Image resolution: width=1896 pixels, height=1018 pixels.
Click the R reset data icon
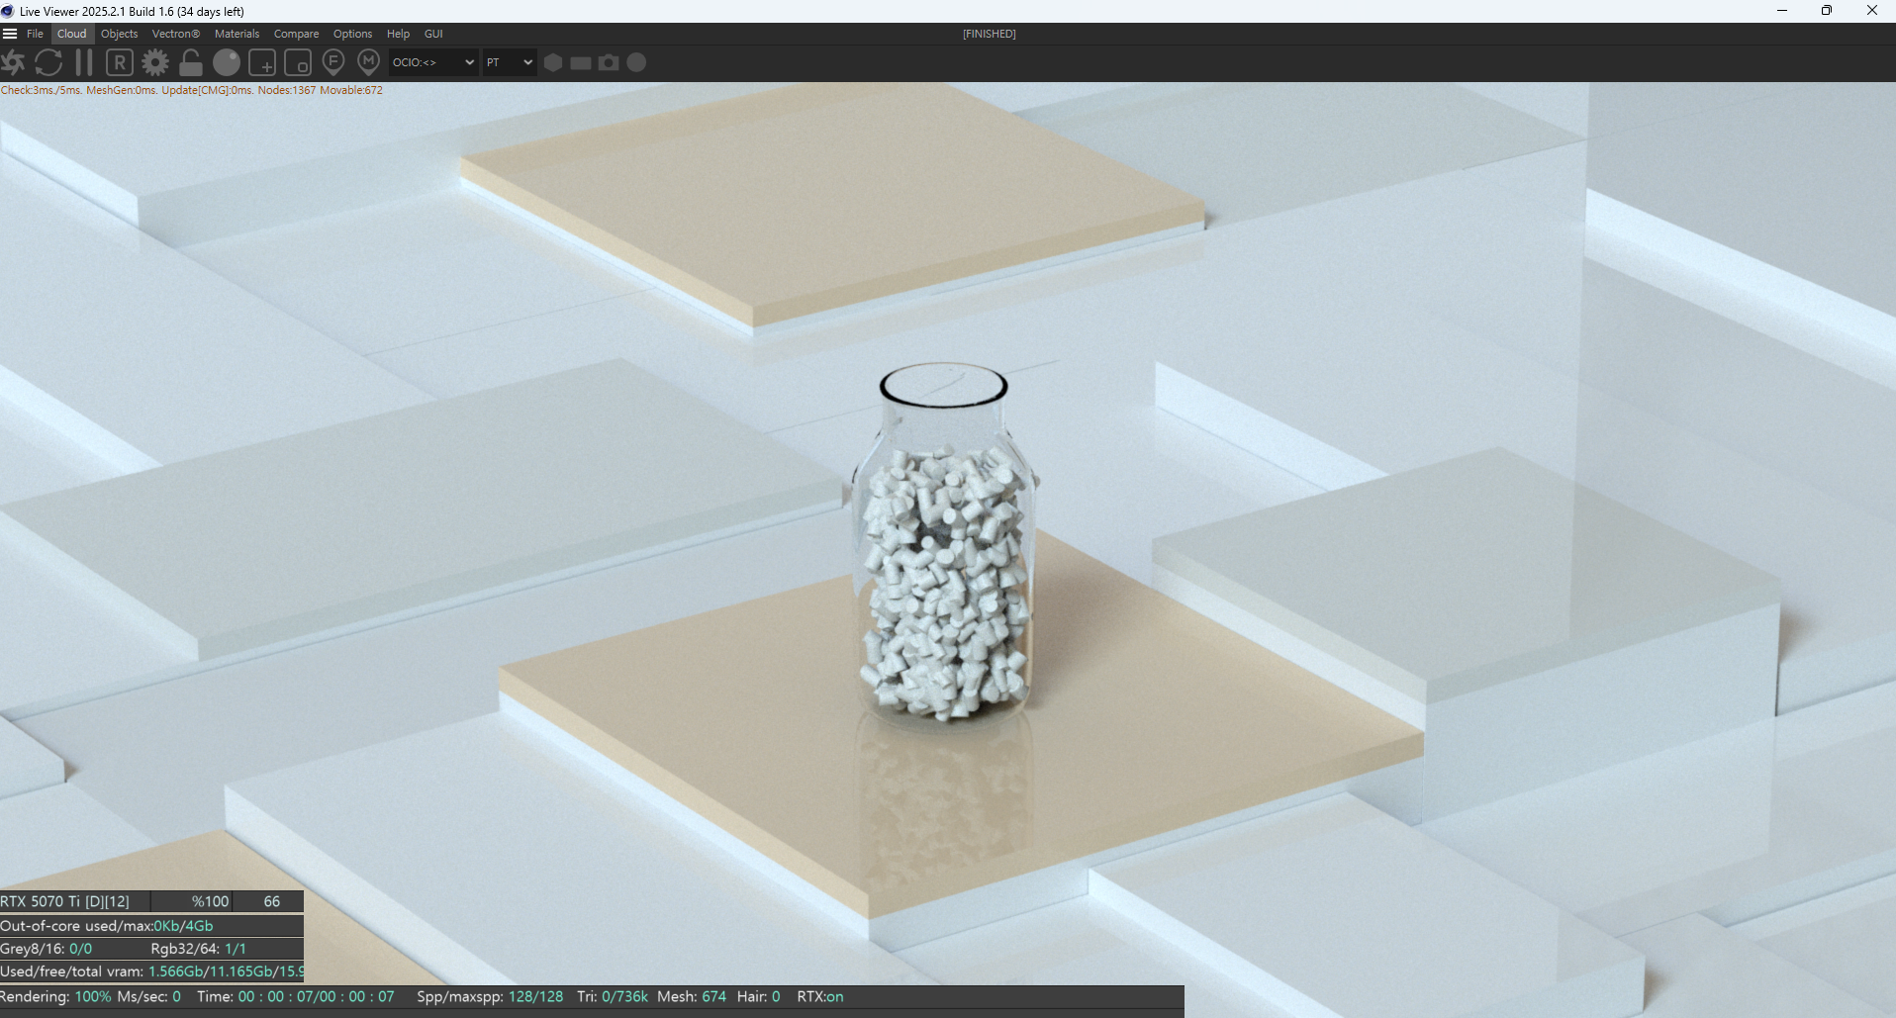pyautogui.click(x=120, y=62)
